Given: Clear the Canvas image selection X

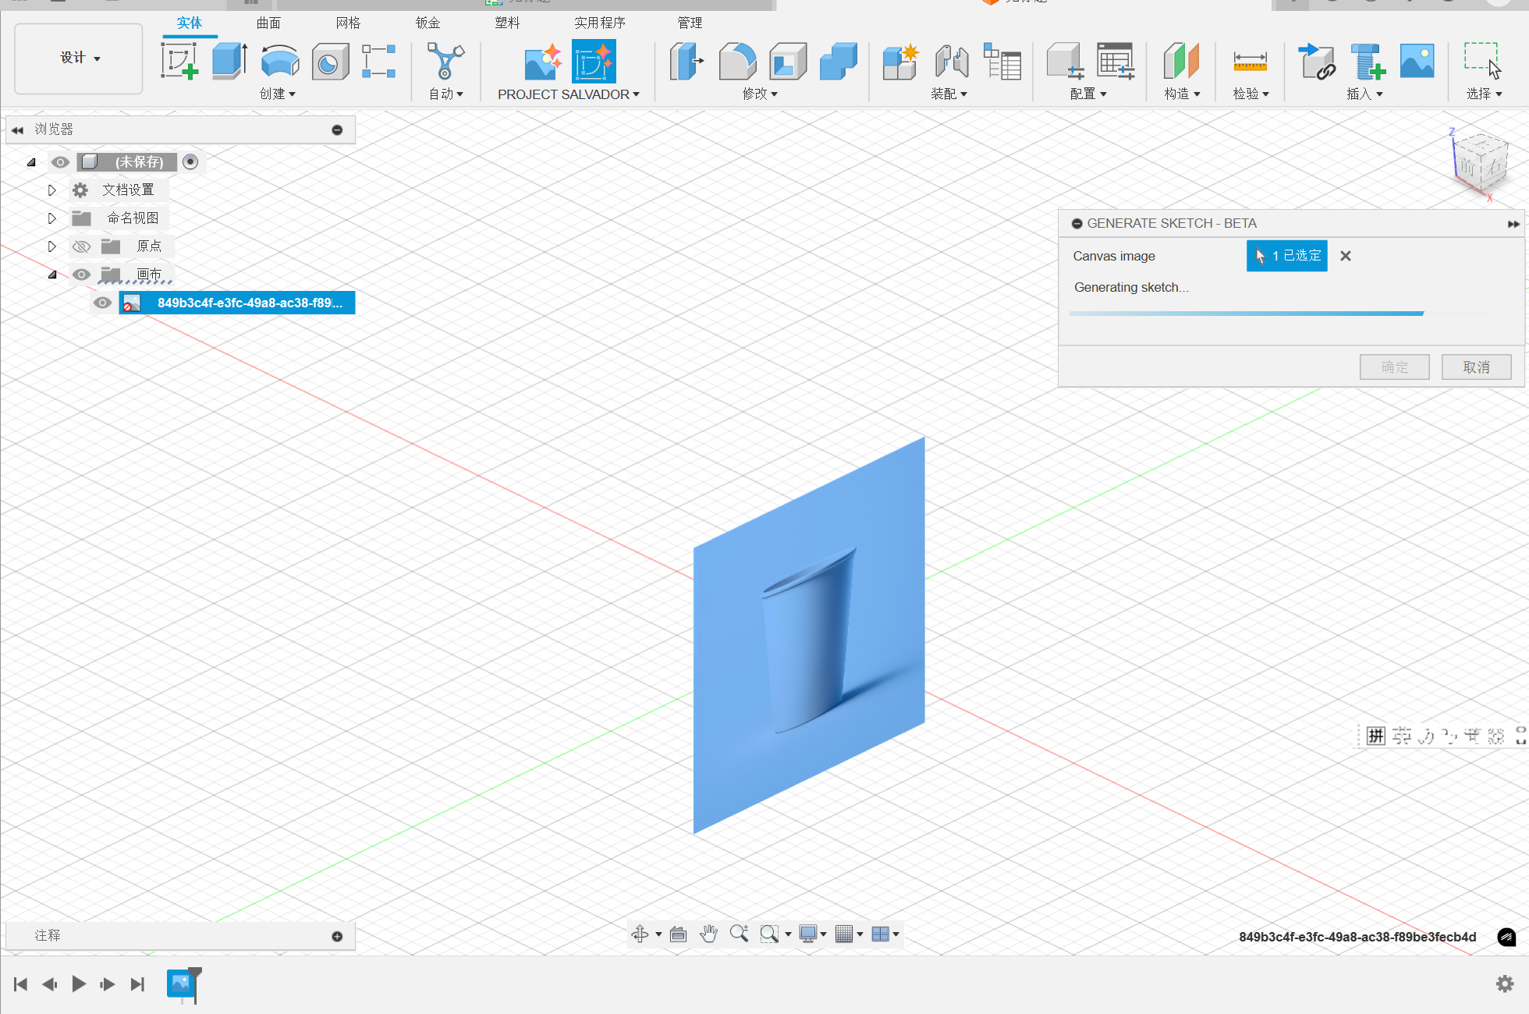Looking at the screenshot, I should pyautogui.click(x=1346, y=256).
